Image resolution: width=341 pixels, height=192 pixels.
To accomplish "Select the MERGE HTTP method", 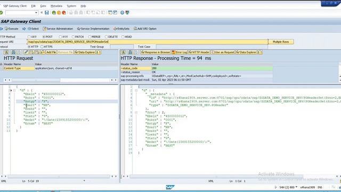I will (x=90, y=37).
